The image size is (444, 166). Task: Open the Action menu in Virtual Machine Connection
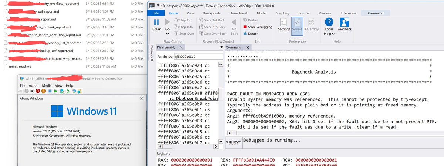34,85
